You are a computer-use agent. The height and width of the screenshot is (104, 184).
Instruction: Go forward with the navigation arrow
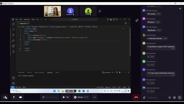tap(49, 19)
